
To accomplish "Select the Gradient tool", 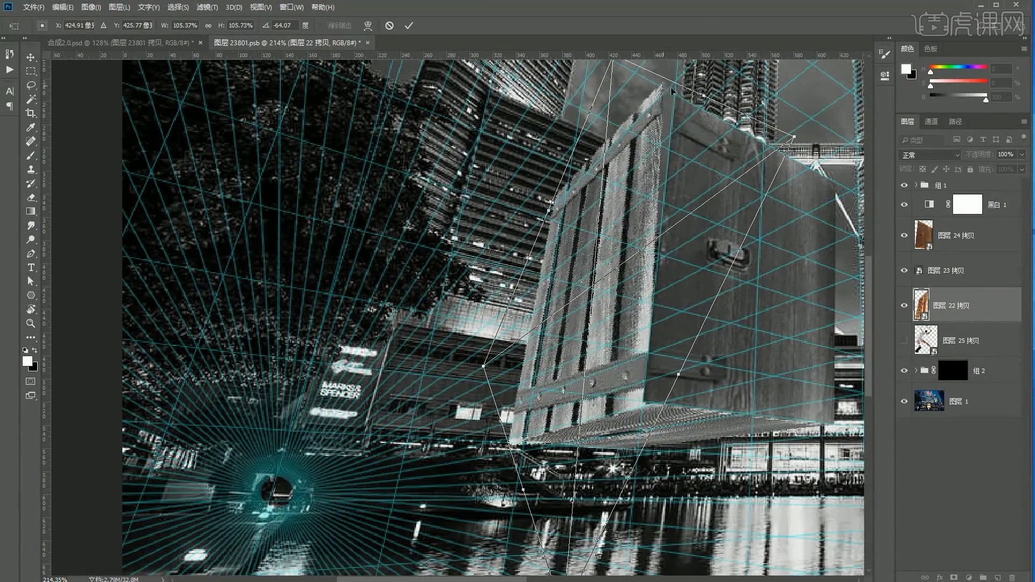I will coord(31,211).
